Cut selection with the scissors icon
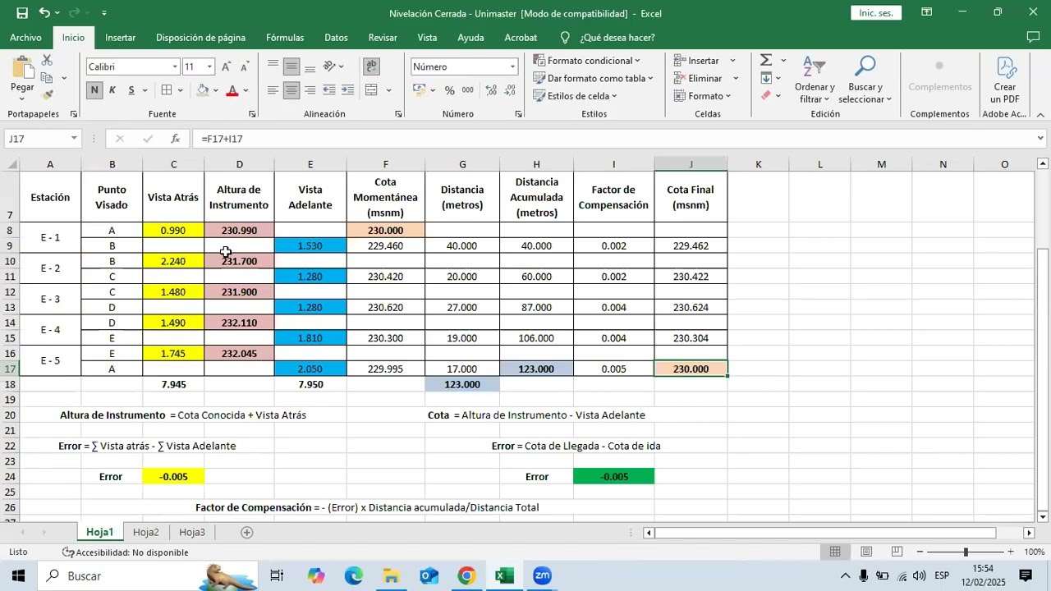 (48, 61)
